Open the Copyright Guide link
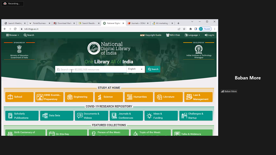Image resolution: width=276 pixels, height=155 pixels. coord(151,35)
